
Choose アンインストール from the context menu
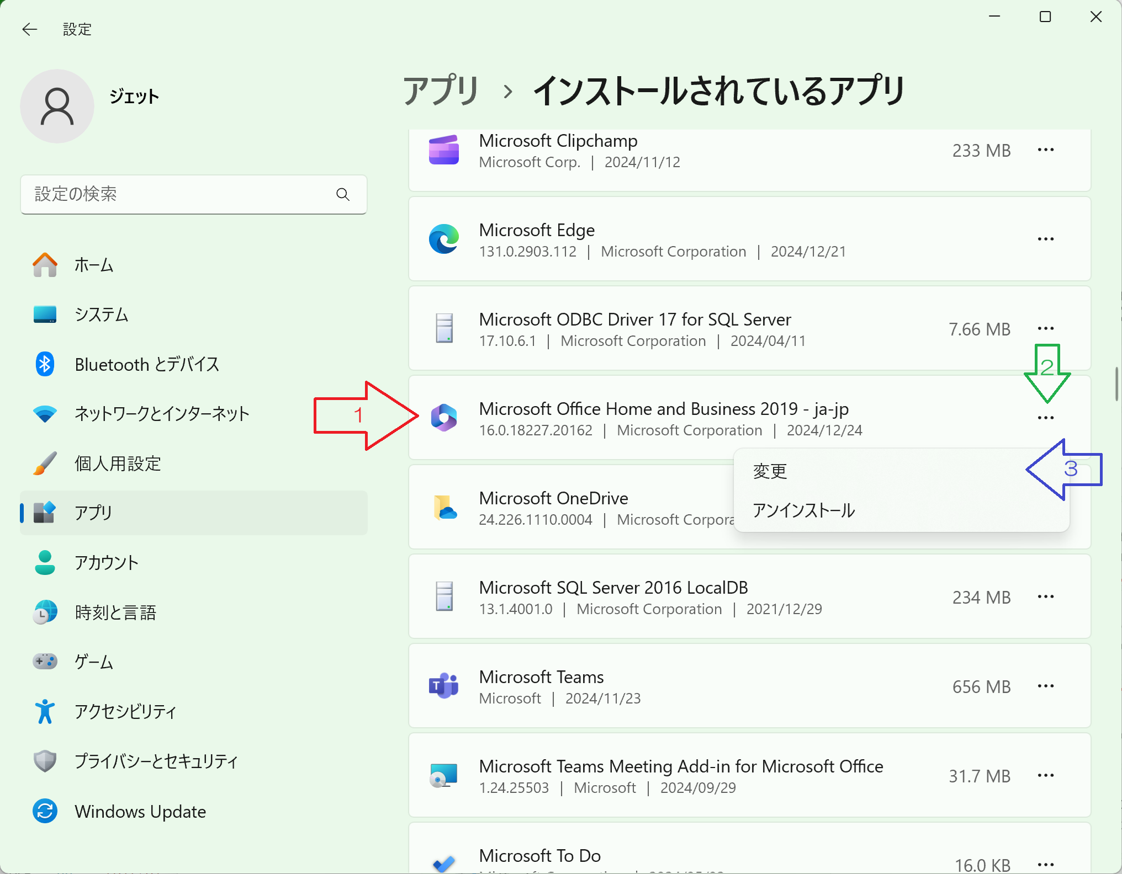902,510
